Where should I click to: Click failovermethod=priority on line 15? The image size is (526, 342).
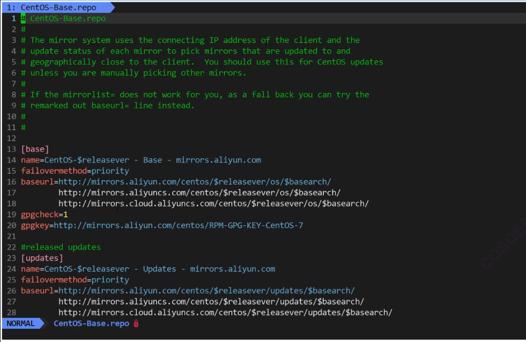point(75,171)
